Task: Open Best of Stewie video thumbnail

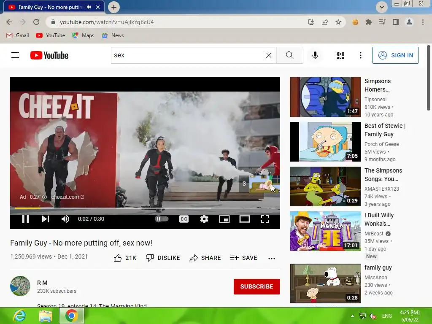Action: (325, 142)
